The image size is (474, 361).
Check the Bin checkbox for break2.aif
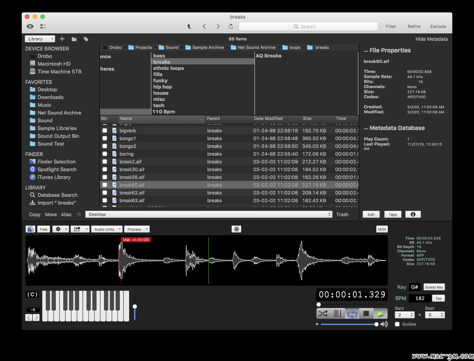point(105,162)
